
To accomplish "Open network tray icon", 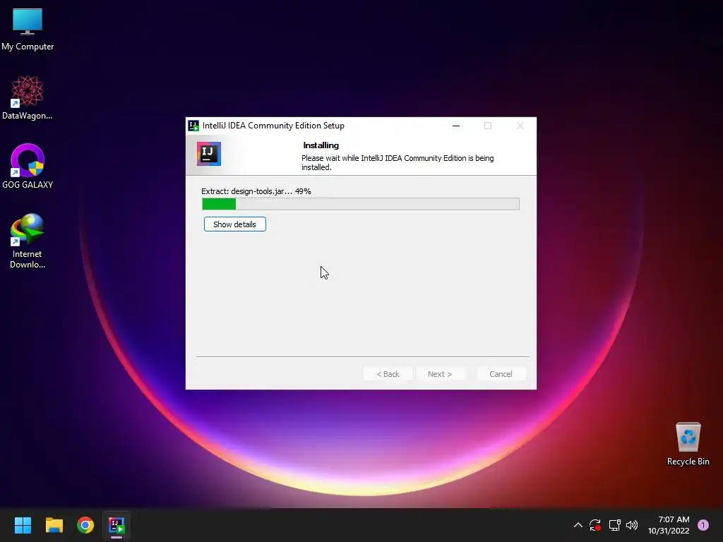I will (614, 525).
